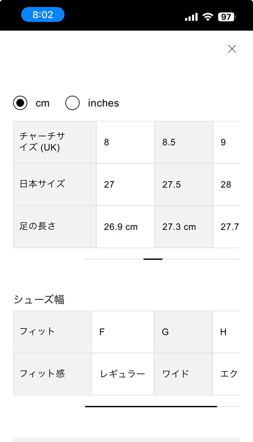Tap Japan size 27.5 cell
The width and height of the screenshot is (253, 442).
pos(183,185)
